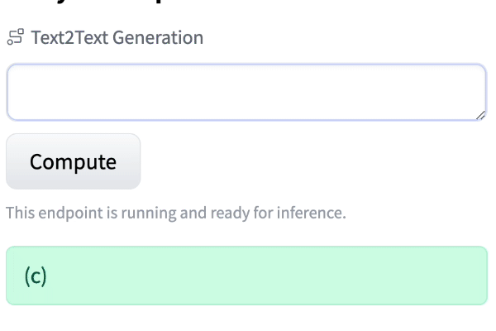Image resolution: width=496 pixels, height=331 pixels.
Task: Click the Text2Text Generation label
Action: (117, 37)
